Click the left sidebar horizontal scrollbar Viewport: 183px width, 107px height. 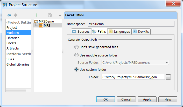click(x=16, y=90)
